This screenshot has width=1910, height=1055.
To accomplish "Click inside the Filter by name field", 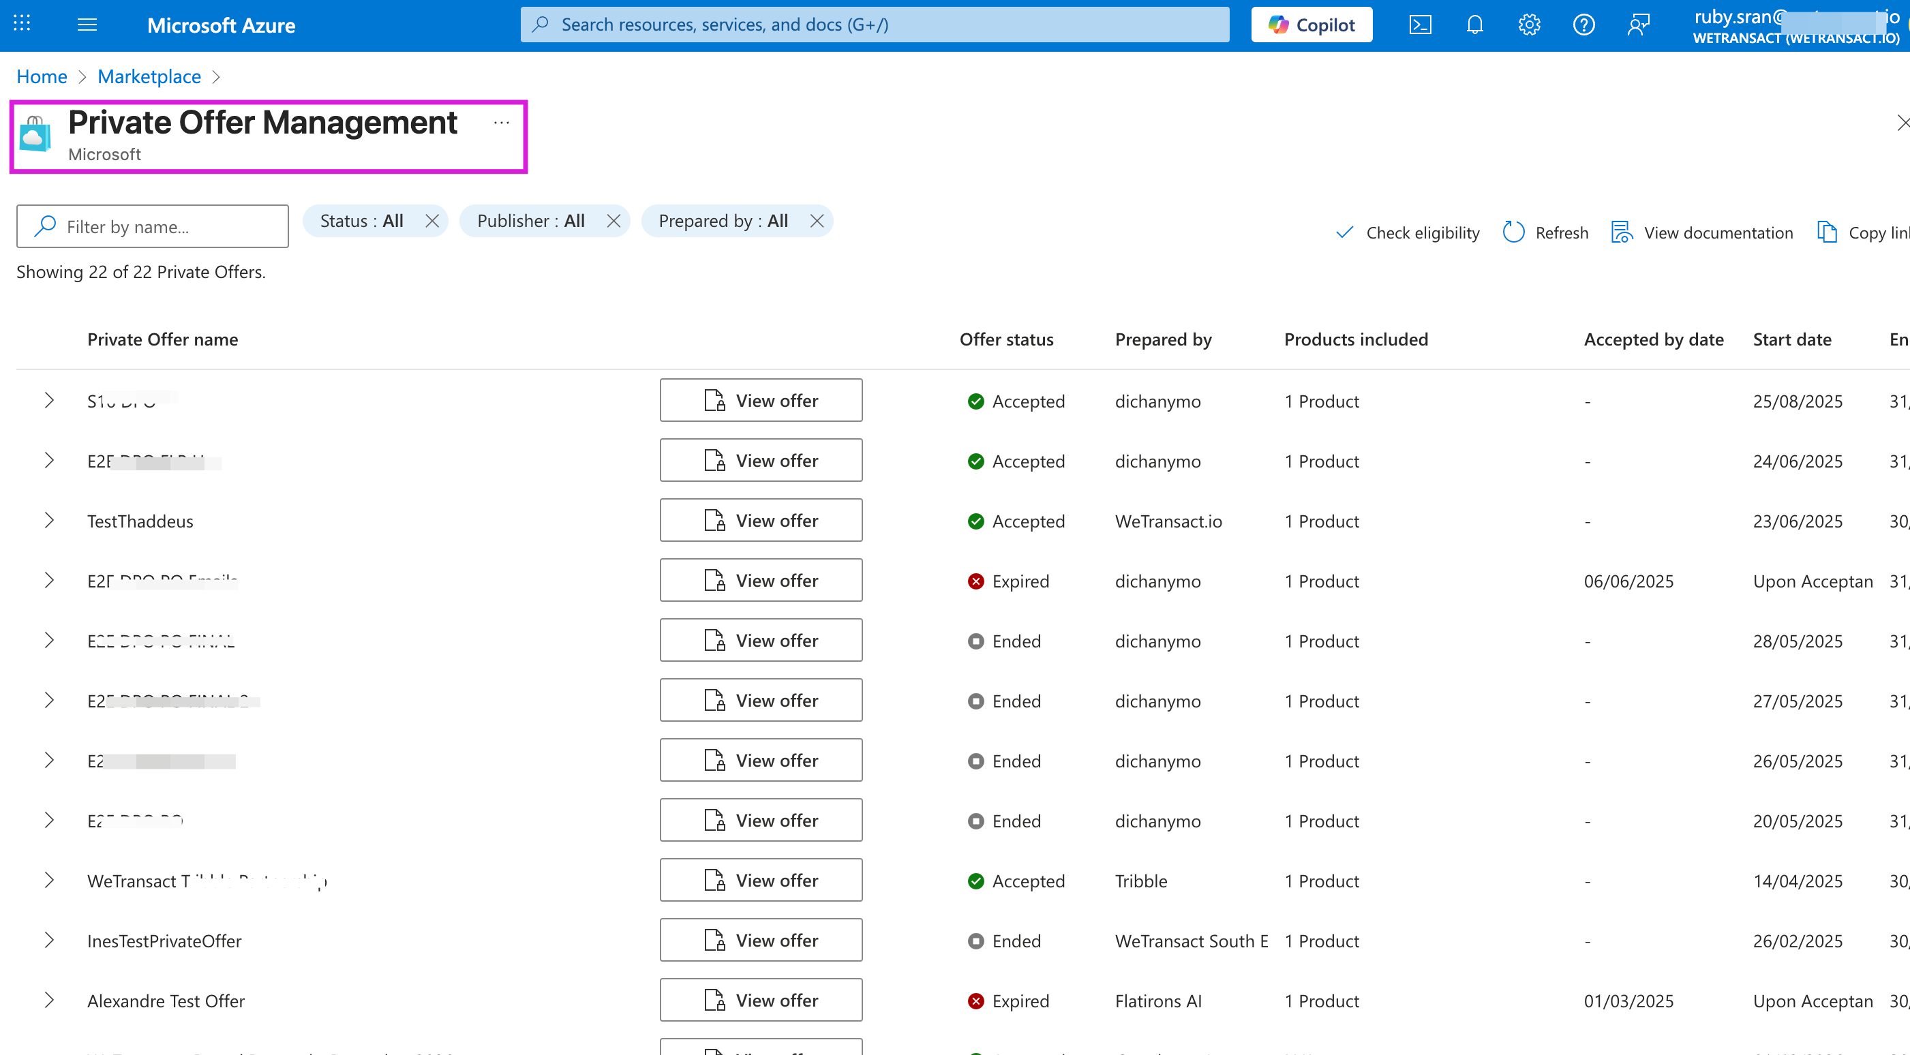I will click(x=153, y=226).
